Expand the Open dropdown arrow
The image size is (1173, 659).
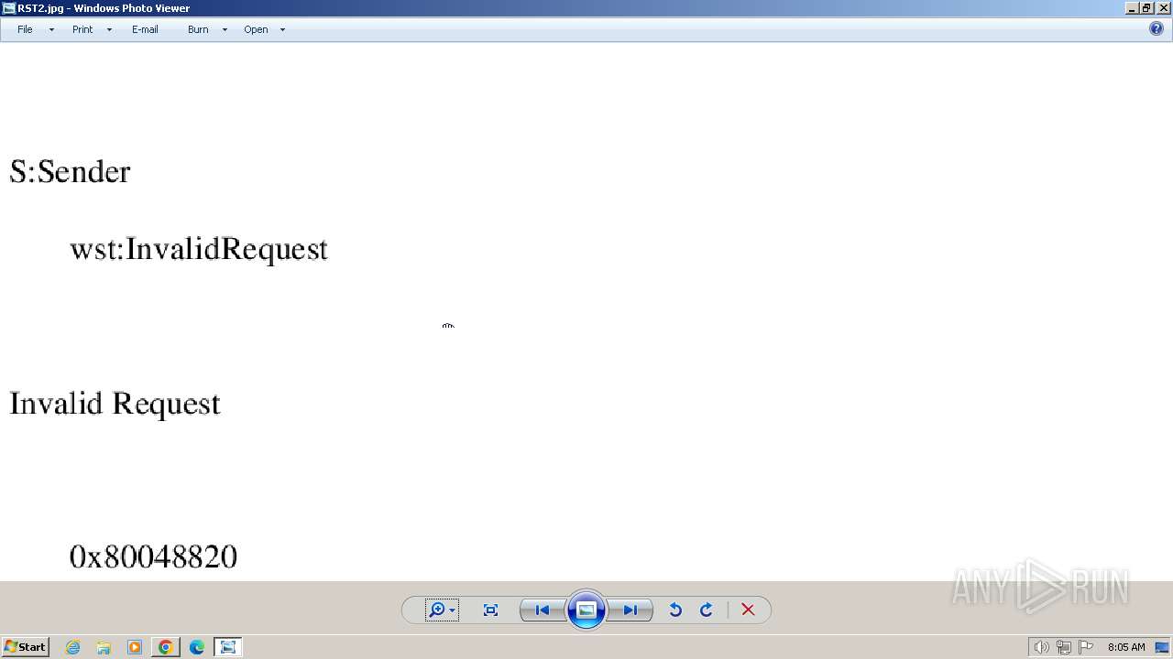282,30
